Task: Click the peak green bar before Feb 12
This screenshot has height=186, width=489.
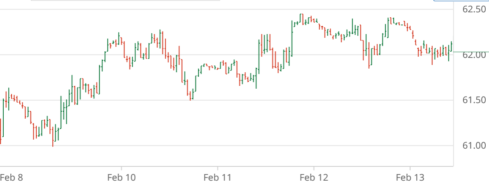Action: tap(300, 18)
